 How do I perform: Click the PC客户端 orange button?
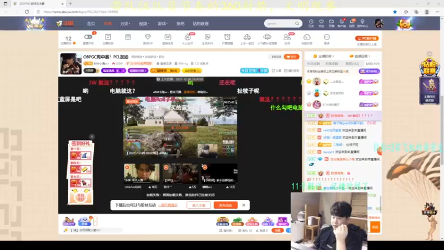(367, 38)
